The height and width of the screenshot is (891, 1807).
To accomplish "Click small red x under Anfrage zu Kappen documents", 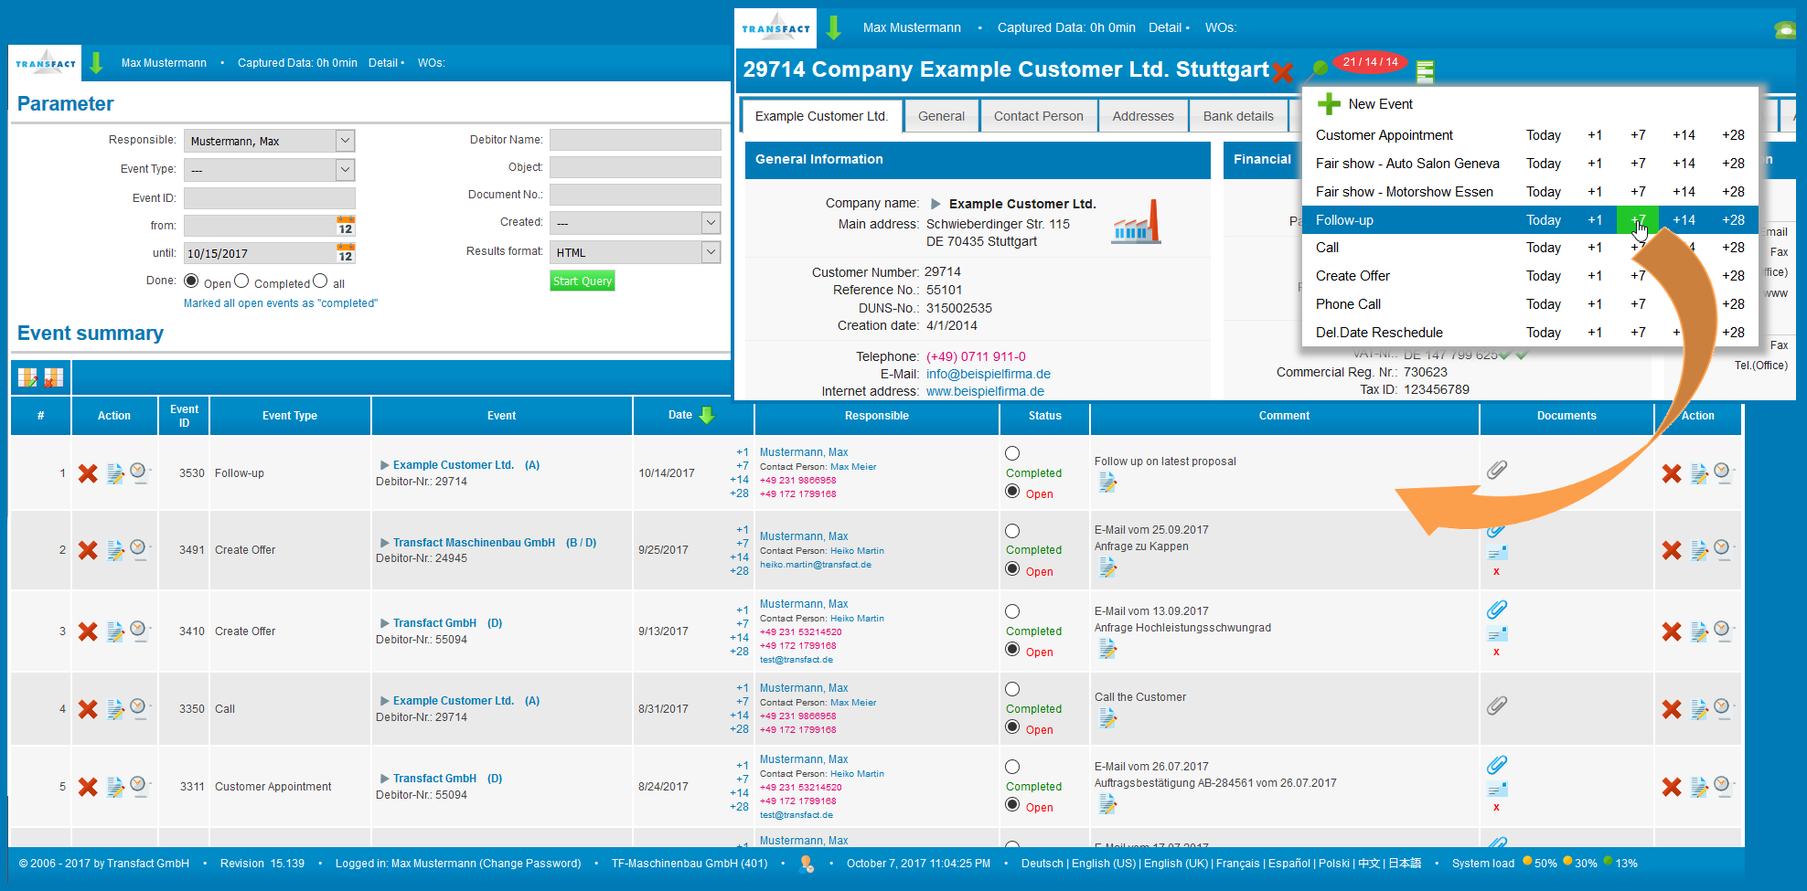I will [x=1496, y=572].
